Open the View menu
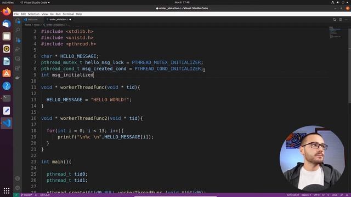Viewport: 351px width, 197px height. [44, 14]
